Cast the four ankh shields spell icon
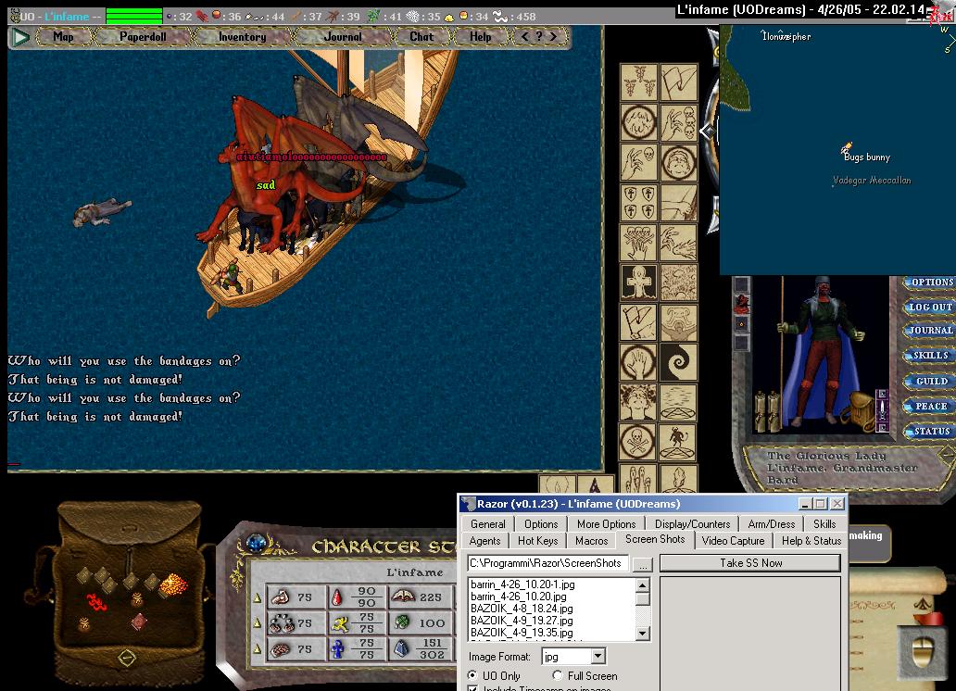Screen dimensions: 956x691 [x=638, y=203]
